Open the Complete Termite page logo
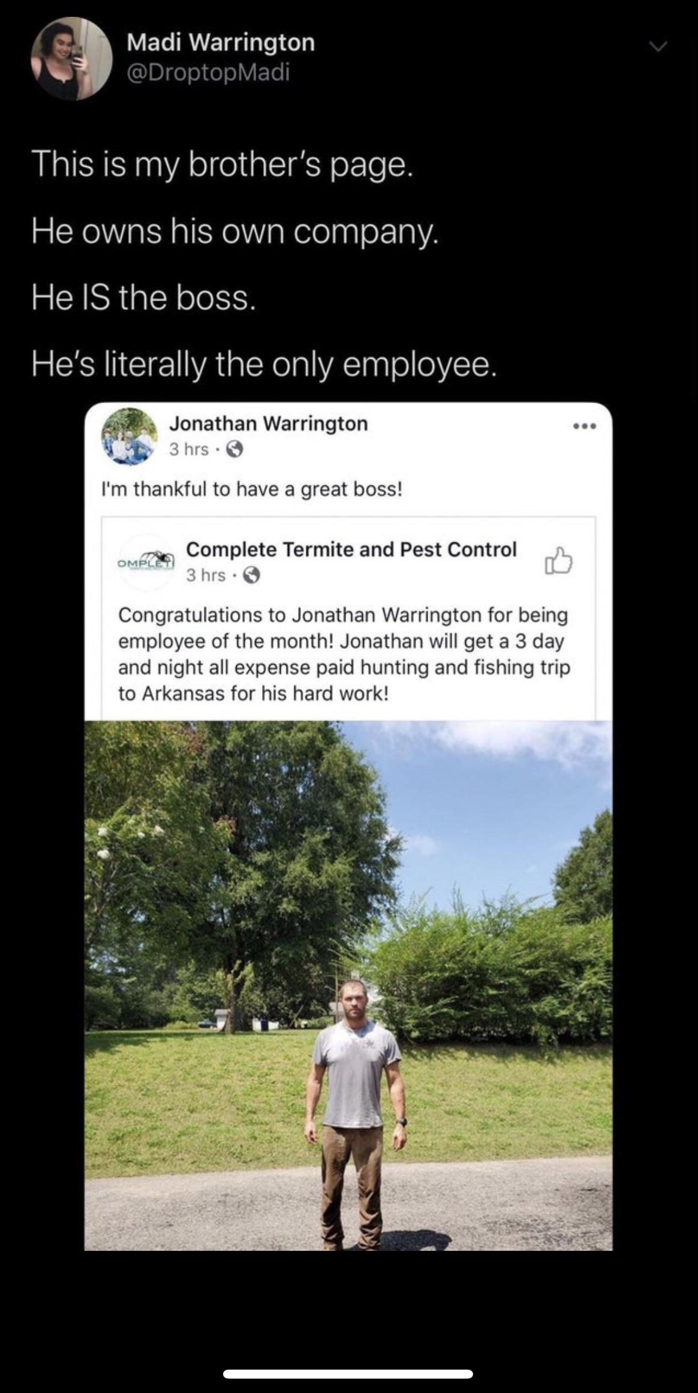698x1393 pixels. [146, 562]
